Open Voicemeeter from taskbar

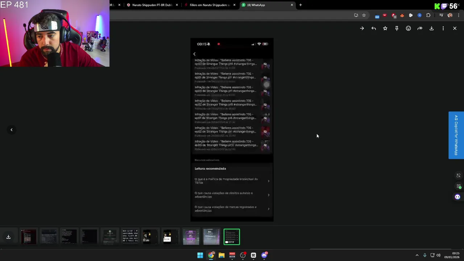232,255
